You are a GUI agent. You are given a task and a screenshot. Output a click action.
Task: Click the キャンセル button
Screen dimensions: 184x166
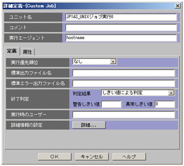[92, 157]
